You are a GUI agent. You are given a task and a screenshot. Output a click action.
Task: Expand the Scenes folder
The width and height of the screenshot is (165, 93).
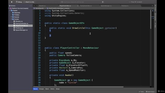[11, 17]
